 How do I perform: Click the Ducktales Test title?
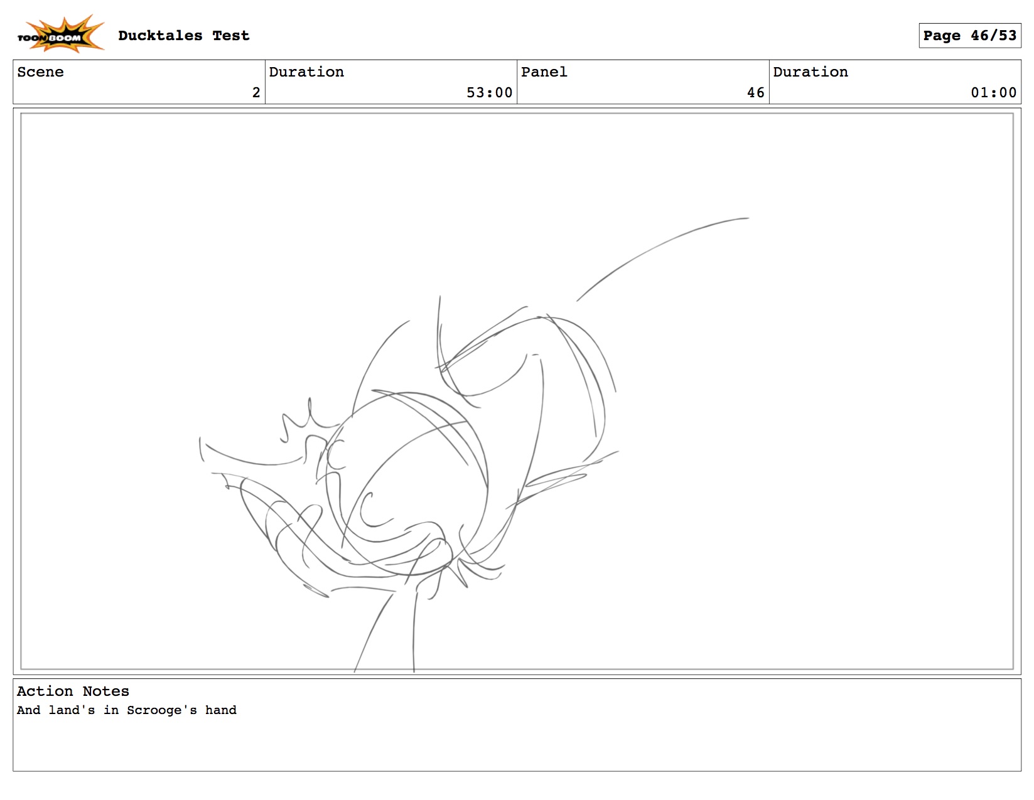coord(183,36)
